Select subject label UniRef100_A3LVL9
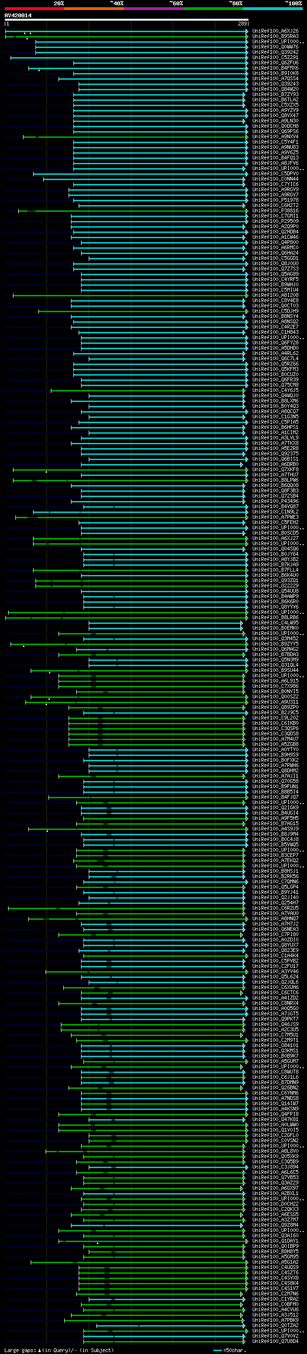This screenshot has width=307, height=1354. click(275, 438)
